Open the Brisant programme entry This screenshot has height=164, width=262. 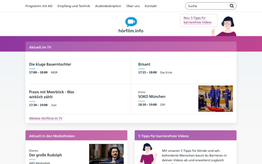tap(144, 64)
